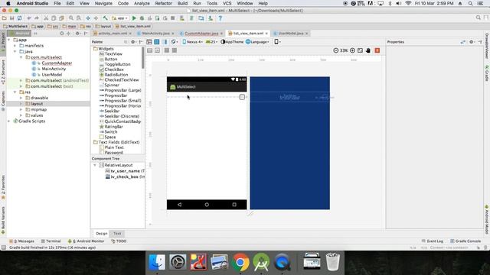Toggle Design and Blueprint together view
Image resolution: width=490 pixels, height=275 pixels.
point(165,42)
